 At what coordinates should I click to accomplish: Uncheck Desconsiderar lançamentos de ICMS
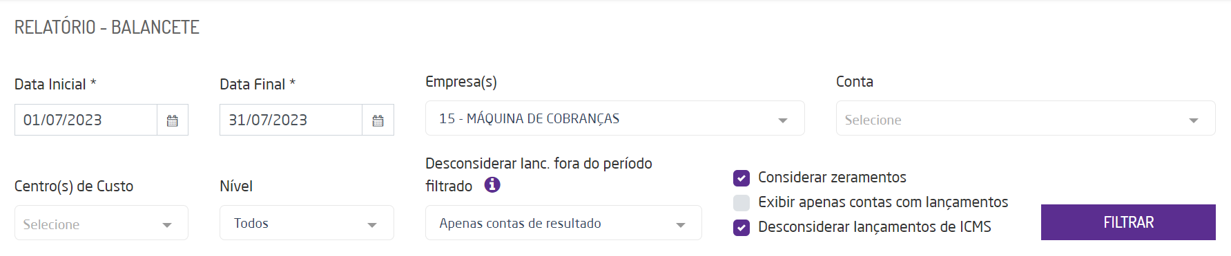[741, 227]
